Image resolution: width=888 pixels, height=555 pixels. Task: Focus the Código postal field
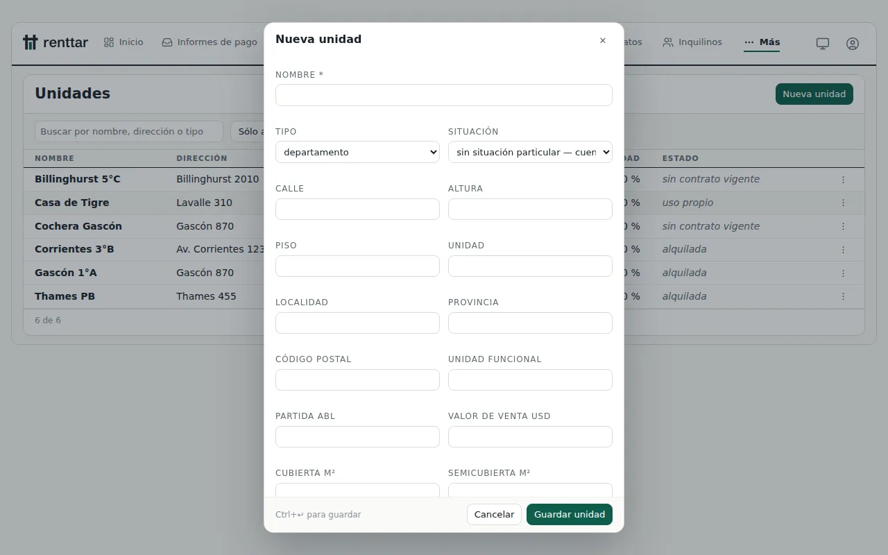click(357, 379)
